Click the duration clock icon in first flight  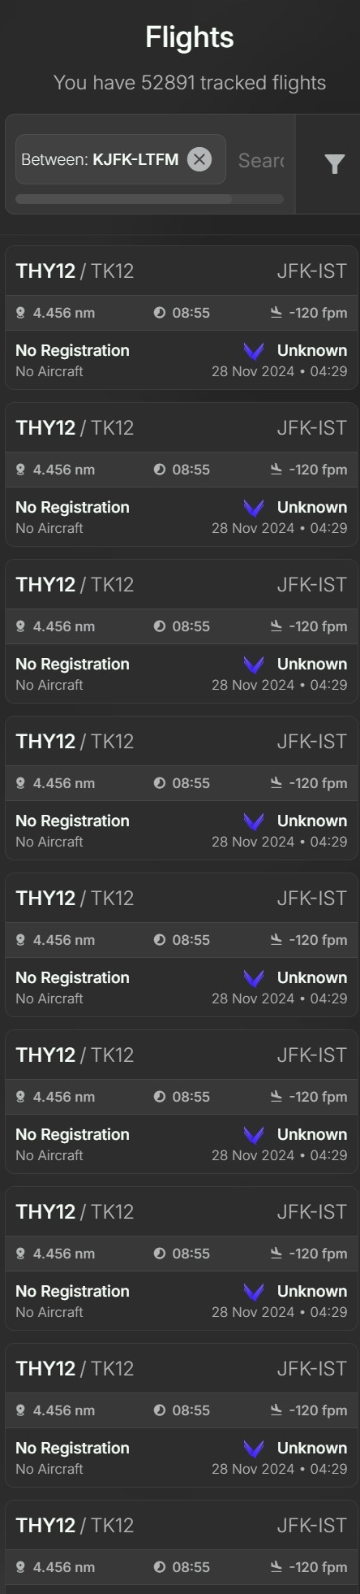160,313
